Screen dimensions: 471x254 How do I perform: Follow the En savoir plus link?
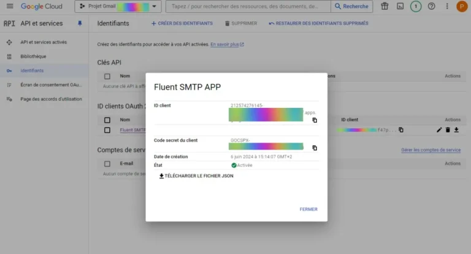[x=227, y=45]
